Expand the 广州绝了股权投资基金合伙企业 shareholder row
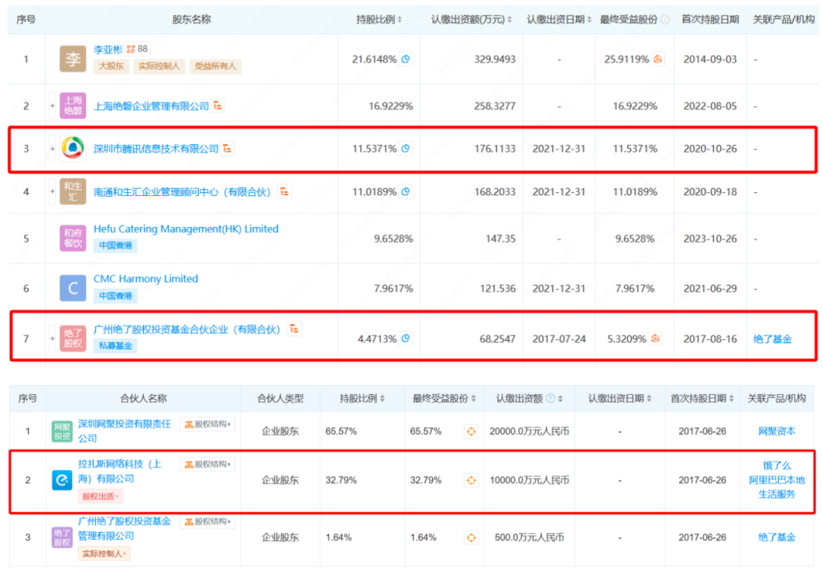This screenshot has height=574, width=823. (53, 338)
